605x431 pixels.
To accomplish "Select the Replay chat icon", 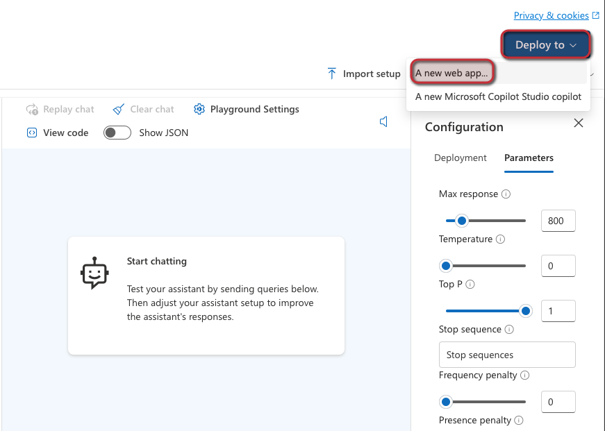I will tap(32, 109).
